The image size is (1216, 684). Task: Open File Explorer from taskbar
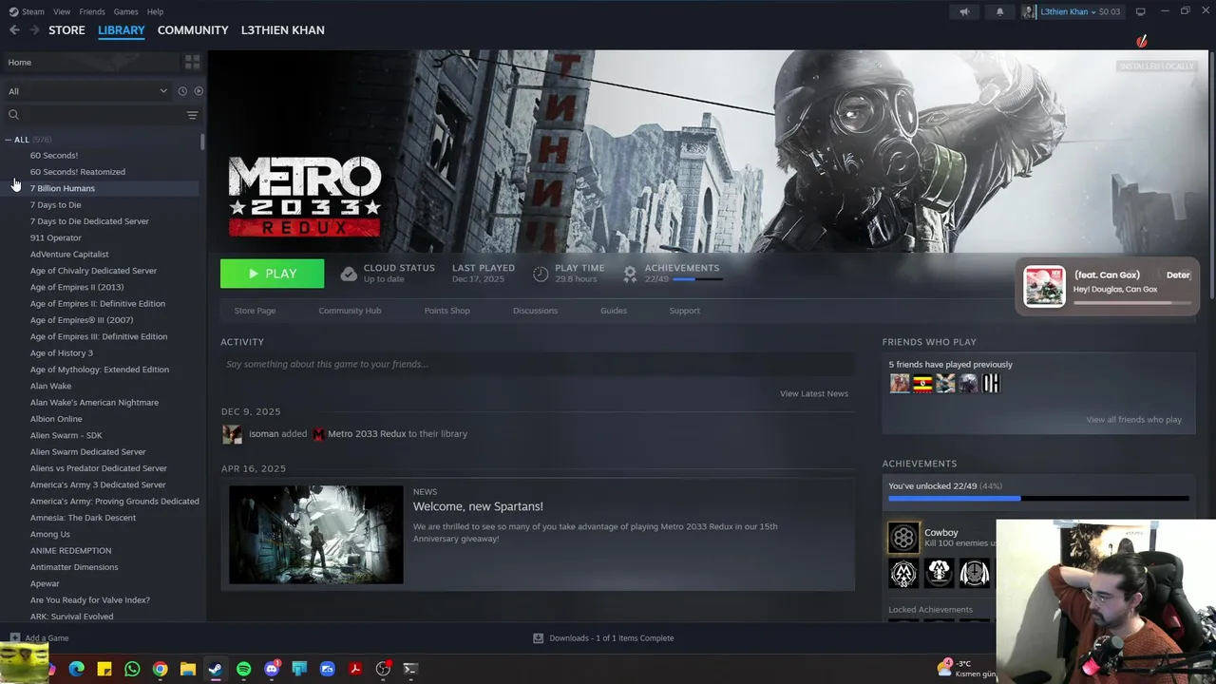click(x=188, y=669)
